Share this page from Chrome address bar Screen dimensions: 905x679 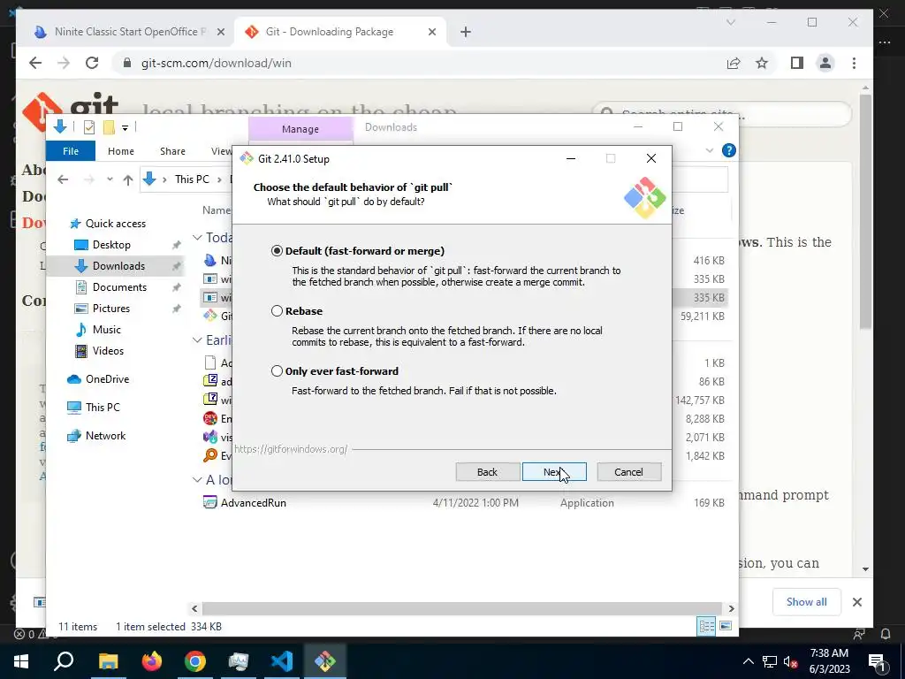point(734,63)
